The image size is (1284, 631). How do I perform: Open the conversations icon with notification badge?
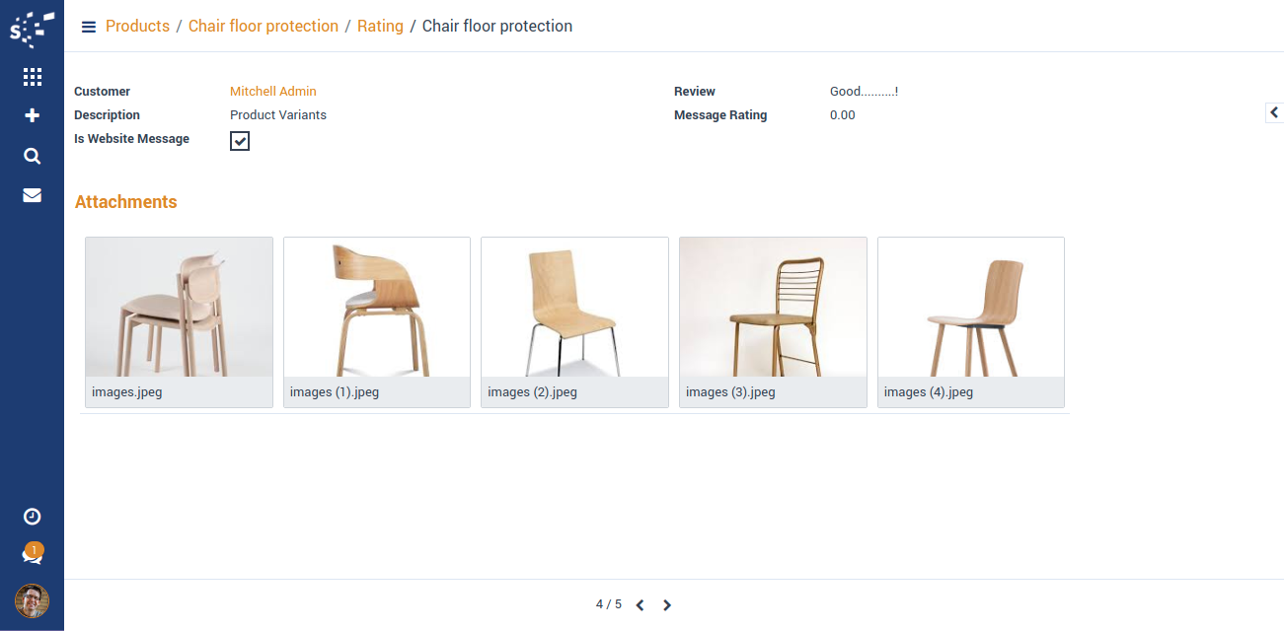[32, 556]
